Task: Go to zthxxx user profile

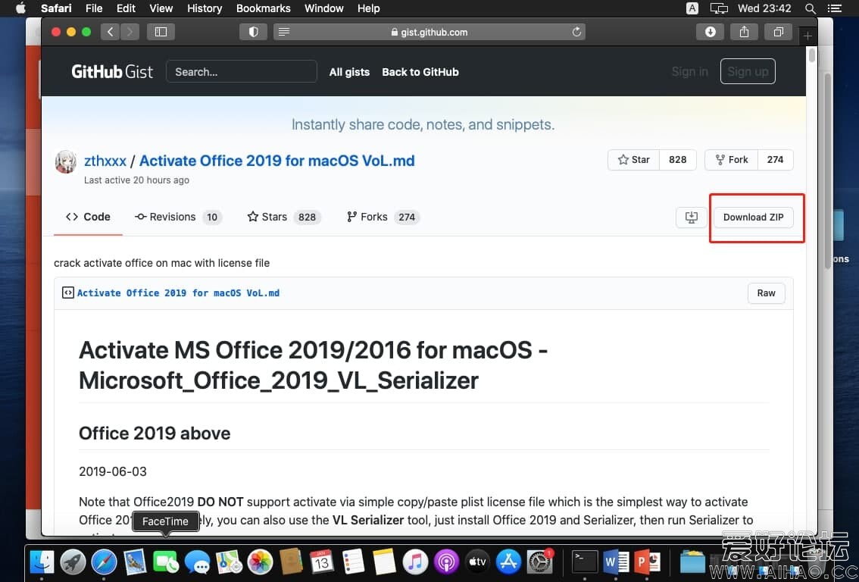Action: pos(105,161)
